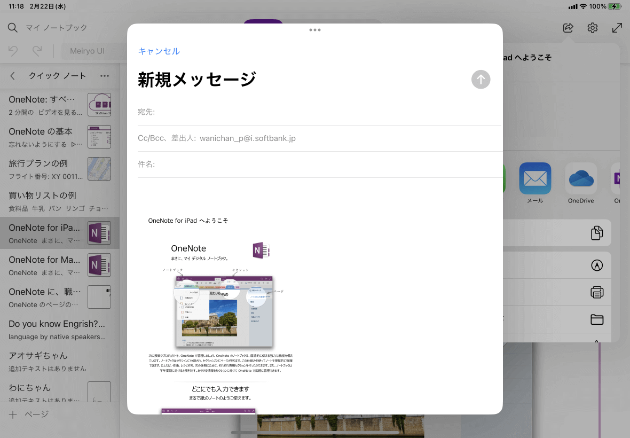
Task: Add a new page with ＋ ページ
Action: click(x=28, y=414)
